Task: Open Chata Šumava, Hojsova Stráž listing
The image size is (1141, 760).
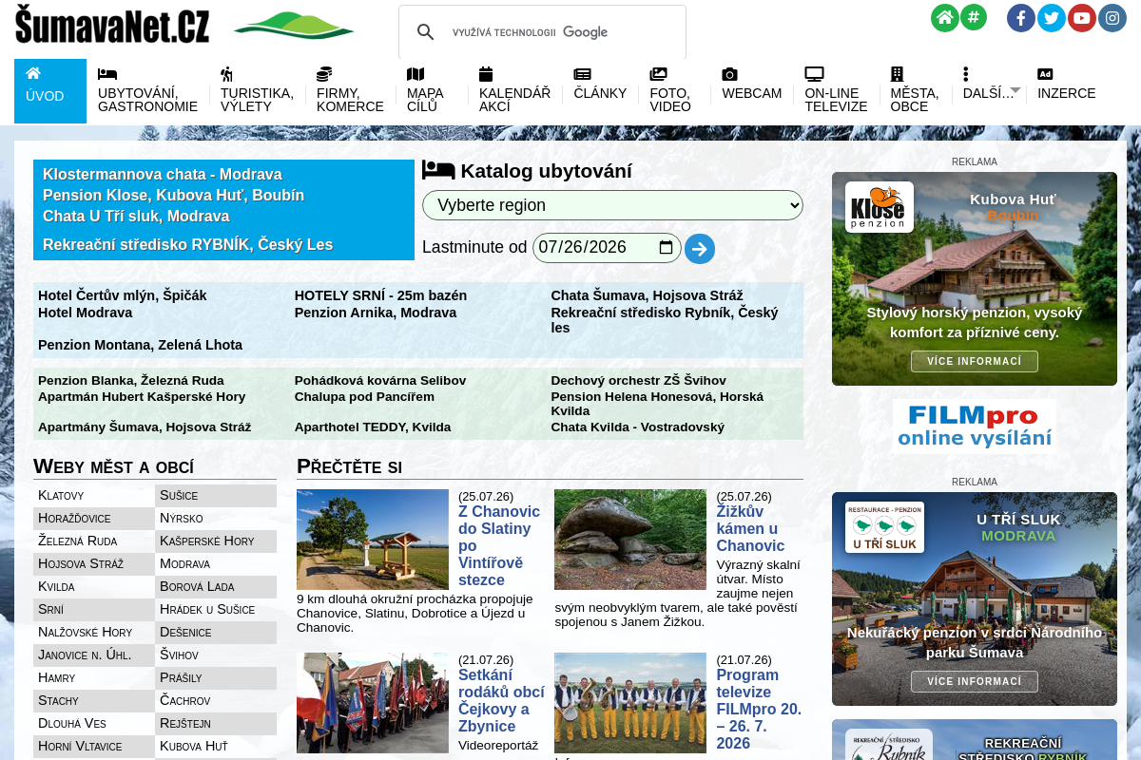Action: coord(647,295)
